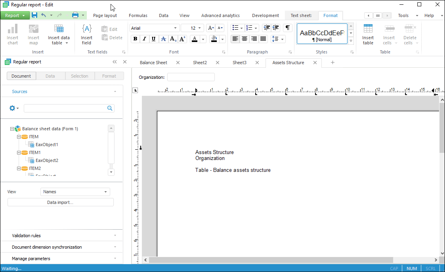Open the Page layout ribbon tab
Viewport: 445px width, 272px height.
[105, 15]
